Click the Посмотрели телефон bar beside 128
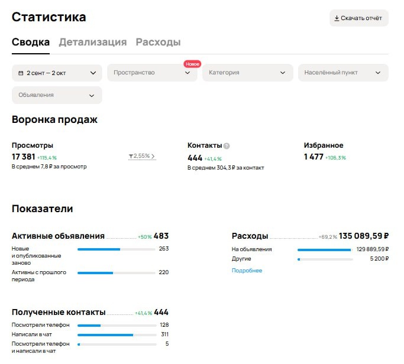Screen dimensions: 404x364 pos(117,326)
